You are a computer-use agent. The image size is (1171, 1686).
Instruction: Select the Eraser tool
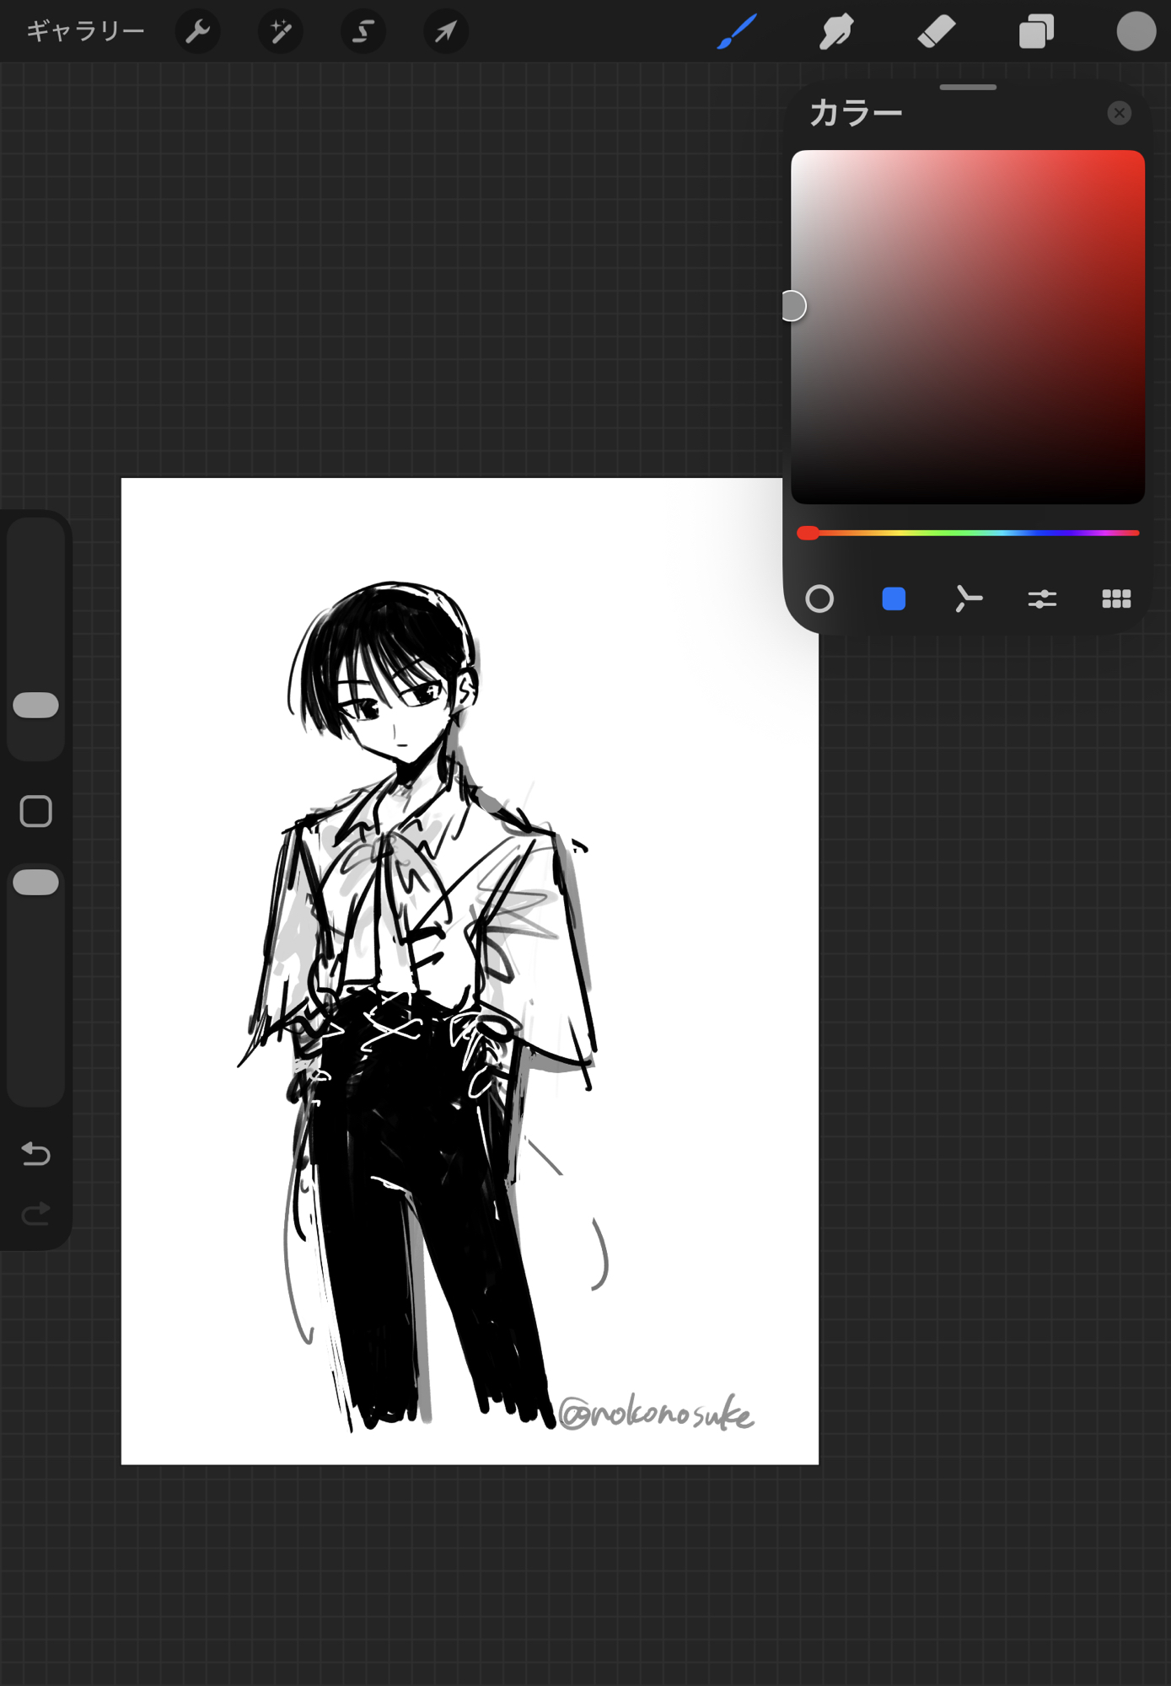[936, 32]
